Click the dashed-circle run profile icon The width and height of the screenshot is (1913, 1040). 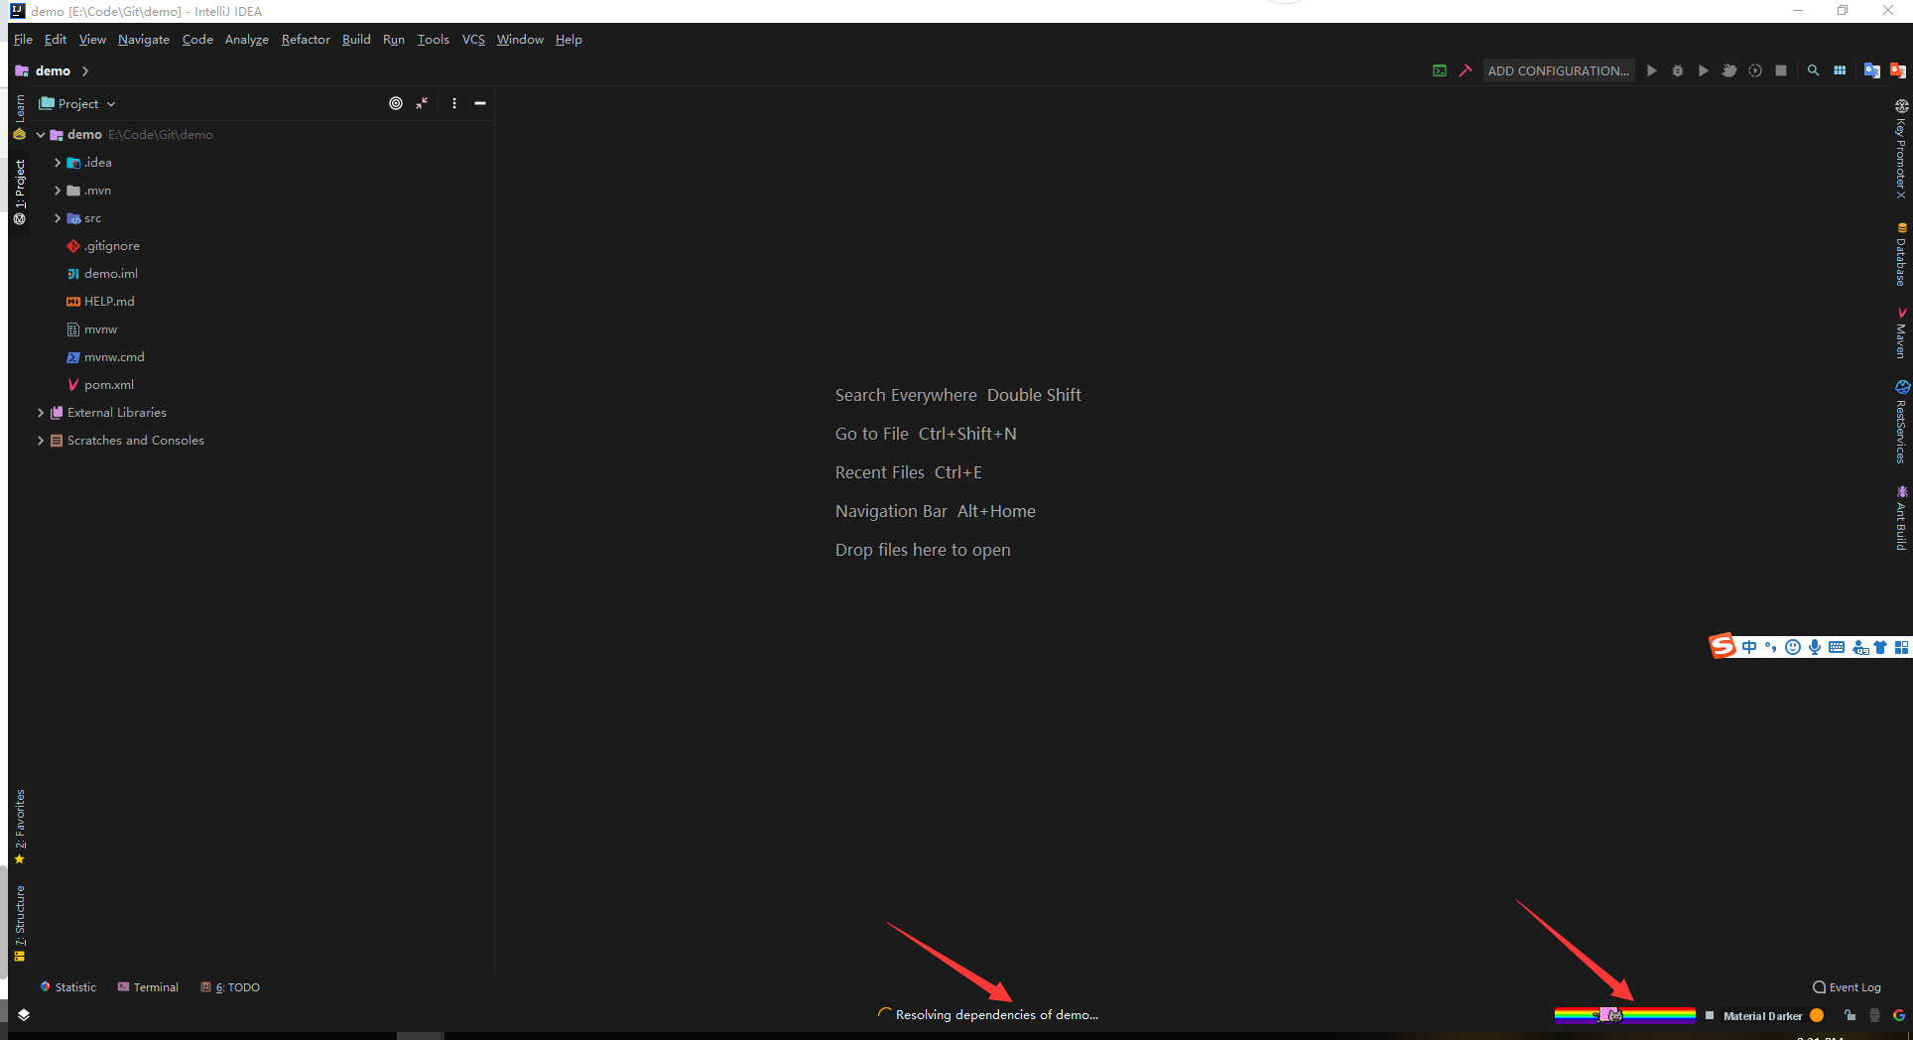(x=1755, y=70)
